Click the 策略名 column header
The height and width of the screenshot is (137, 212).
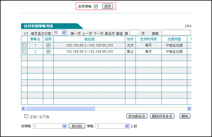35,39
